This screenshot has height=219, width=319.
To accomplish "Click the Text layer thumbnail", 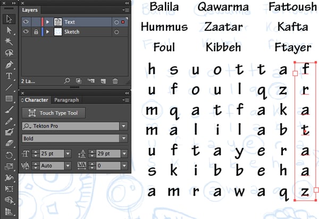I will [58, 22].
